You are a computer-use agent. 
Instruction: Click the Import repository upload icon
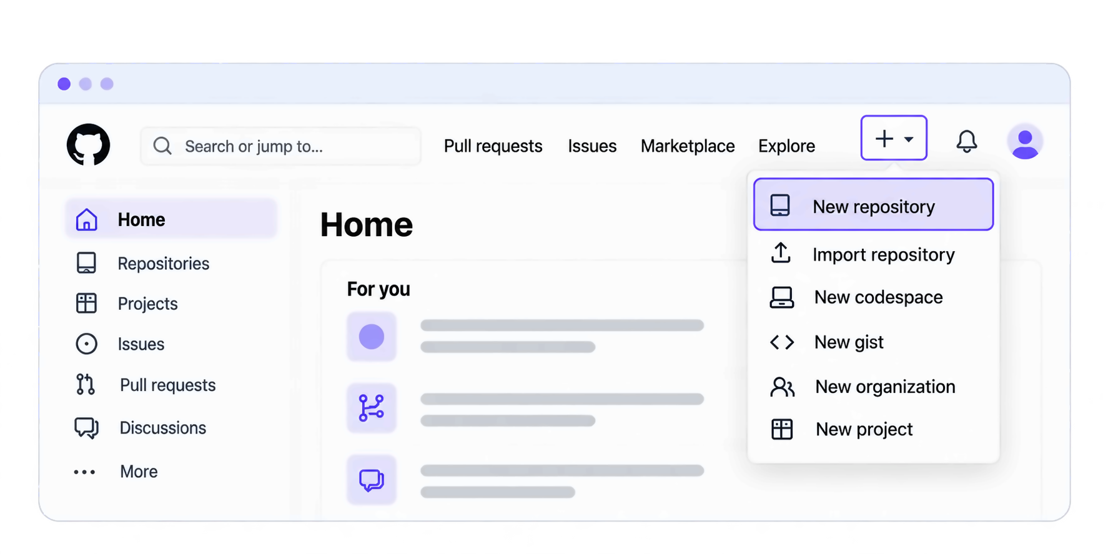click(x=781, y=253)
